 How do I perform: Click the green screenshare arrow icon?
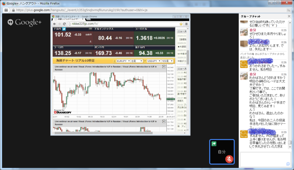click(x=214, y=144)
